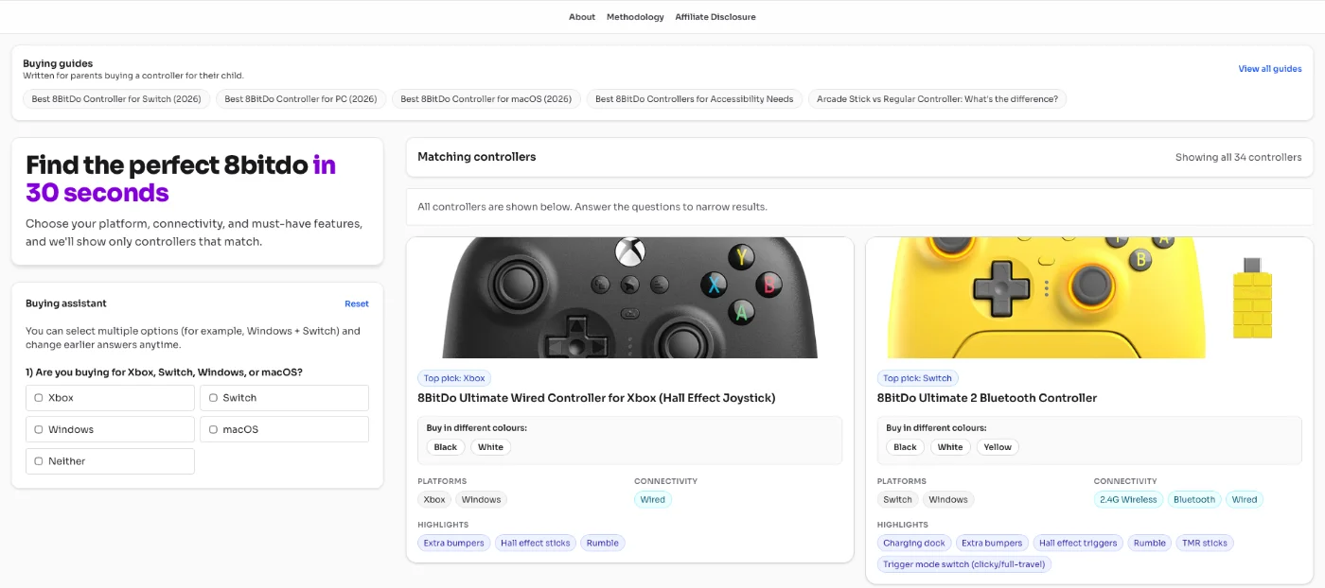Image resolution: width=1325 pixels, height=588 pixels.
Task: Open Best 8BitDo Controller for PC guide
Action: click(x=301, y=99)
